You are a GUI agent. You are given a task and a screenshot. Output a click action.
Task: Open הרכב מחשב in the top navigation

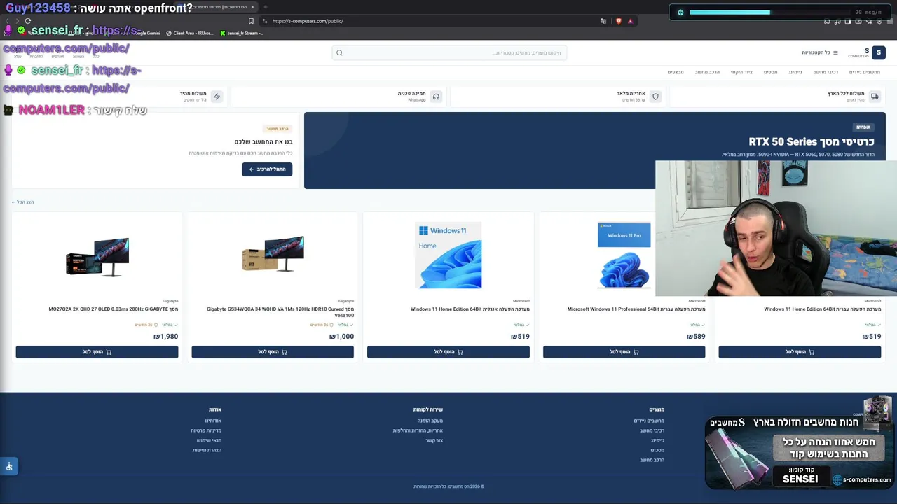(707, 72)
